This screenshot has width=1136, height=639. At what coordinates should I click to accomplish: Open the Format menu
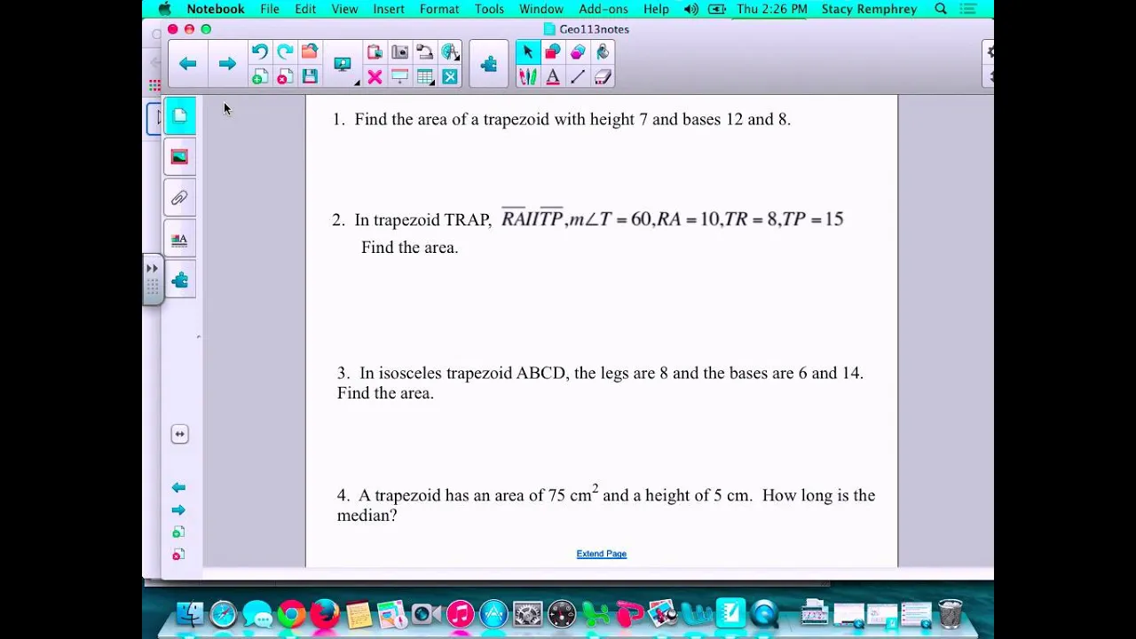439,9
